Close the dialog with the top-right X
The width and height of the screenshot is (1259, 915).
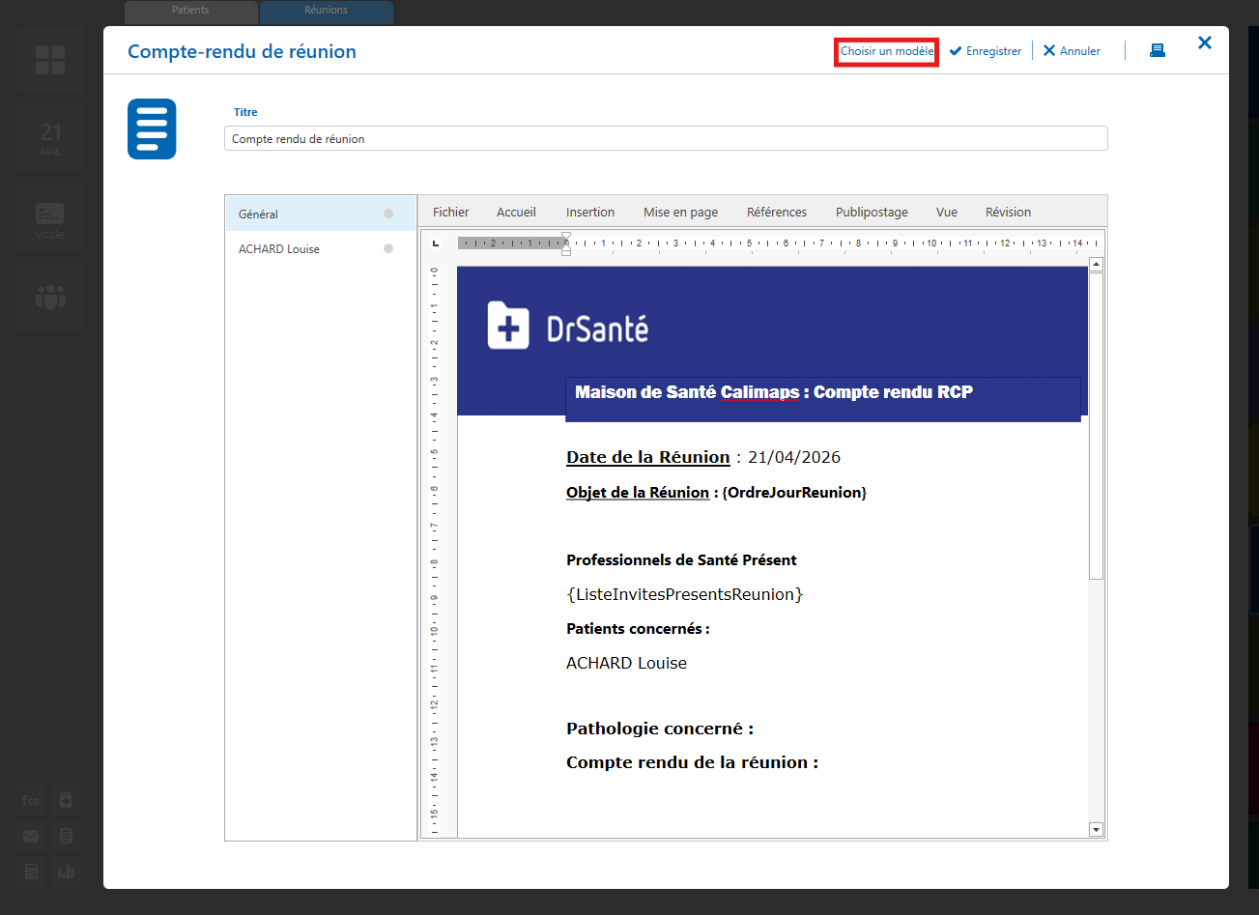click(1204, 43)
